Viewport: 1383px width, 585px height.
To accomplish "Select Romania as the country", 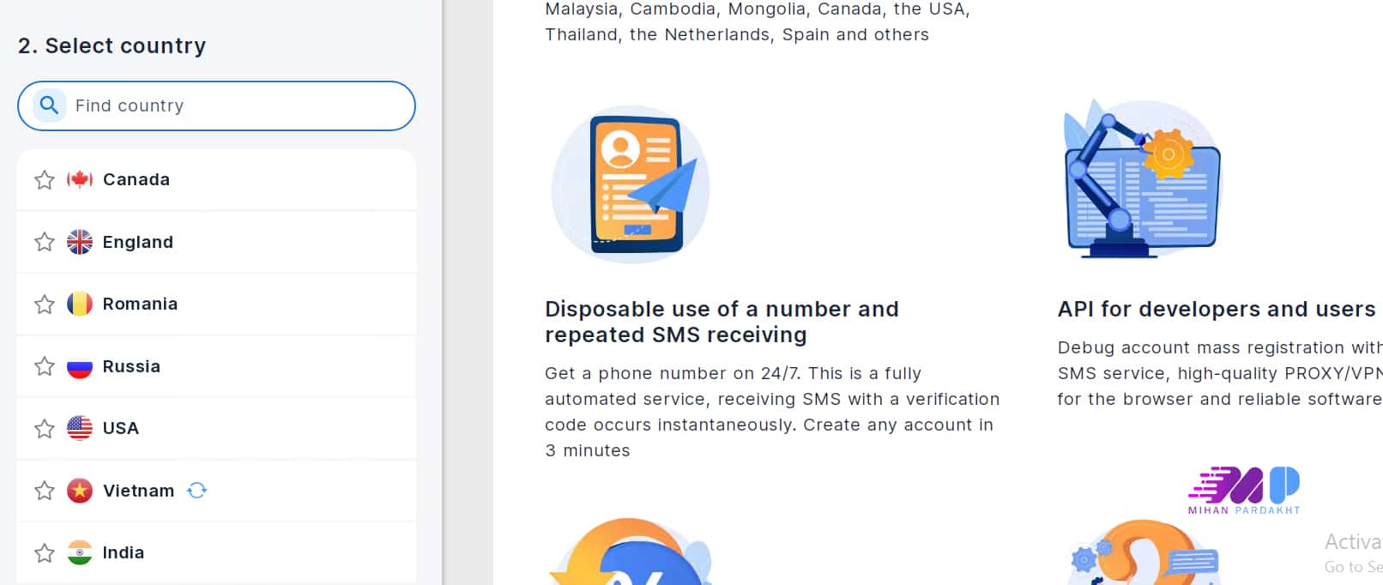I will point(216,304).
